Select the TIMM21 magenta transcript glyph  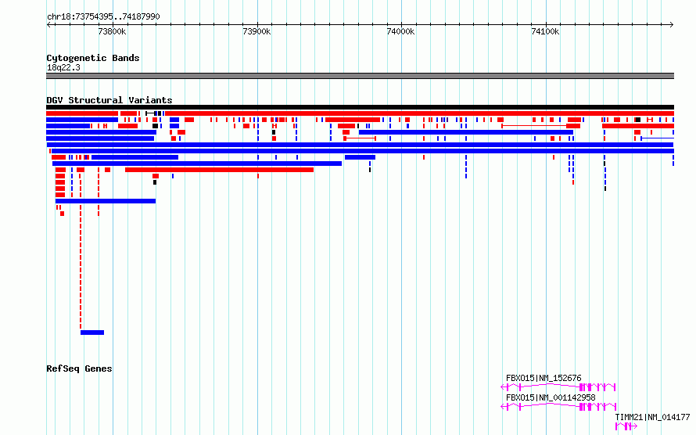point(626,426)
